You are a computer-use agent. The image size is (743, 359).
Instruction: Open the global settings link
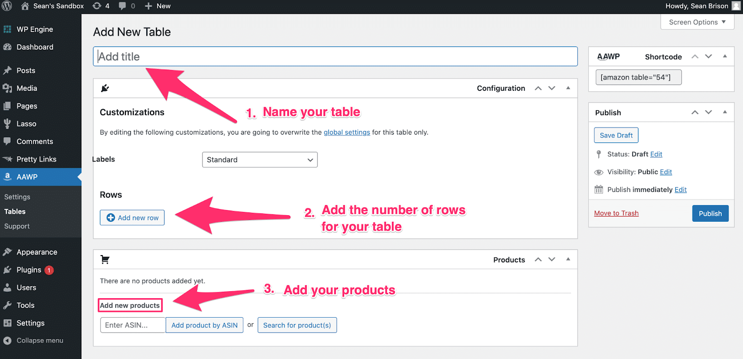click(347, 132)
